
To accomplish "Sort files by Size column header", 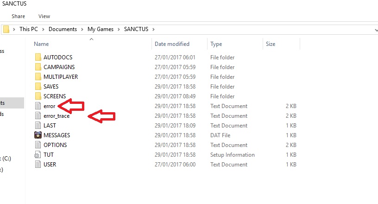I will pos(271,44).
